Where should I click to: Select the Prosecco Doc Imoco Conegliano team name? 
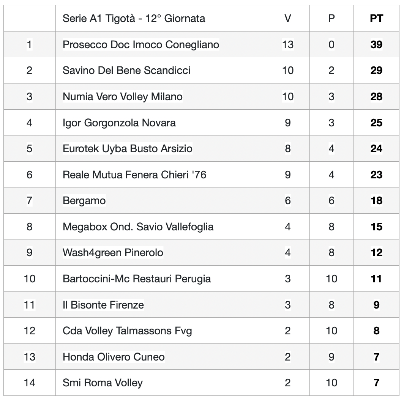tap(140, 44)
